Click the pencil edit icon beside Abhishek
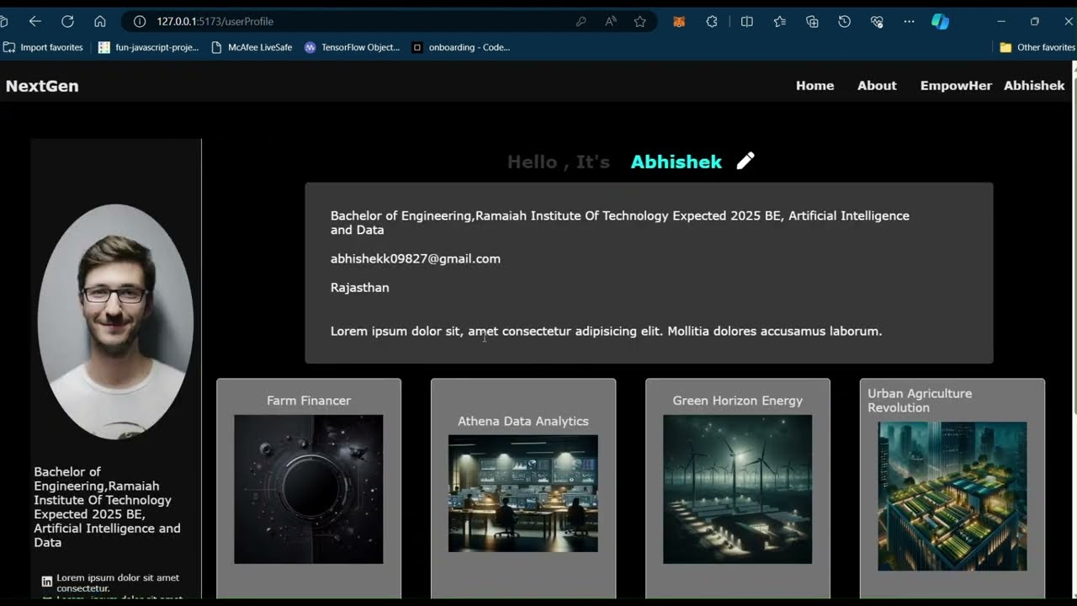The image size is (1077, 606). pyautogui.click(x=745, y=160)
